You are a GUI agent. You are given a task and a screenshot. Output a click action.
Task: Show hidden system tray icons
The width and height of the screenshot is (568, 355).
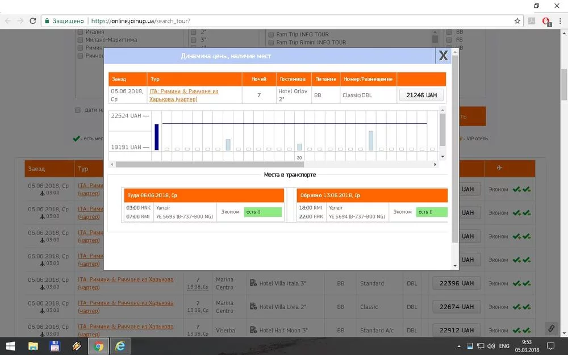click(x=460, y=346)
